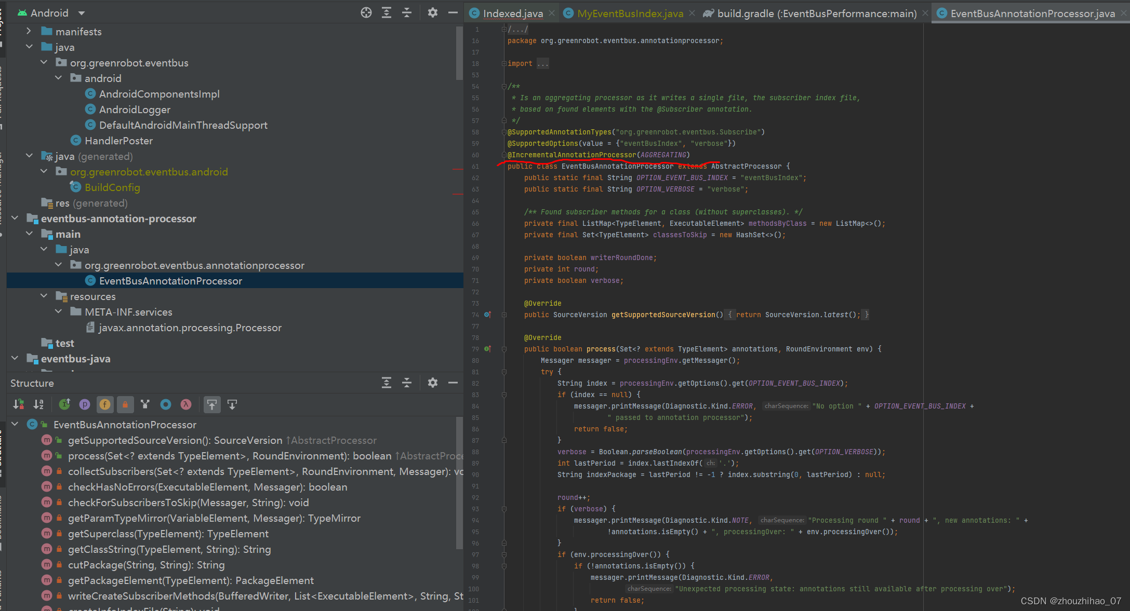Image resolution: width=1130 pixels, height=611 pixels.
Task: Fold the process method body
Action: tap(504, 349)
